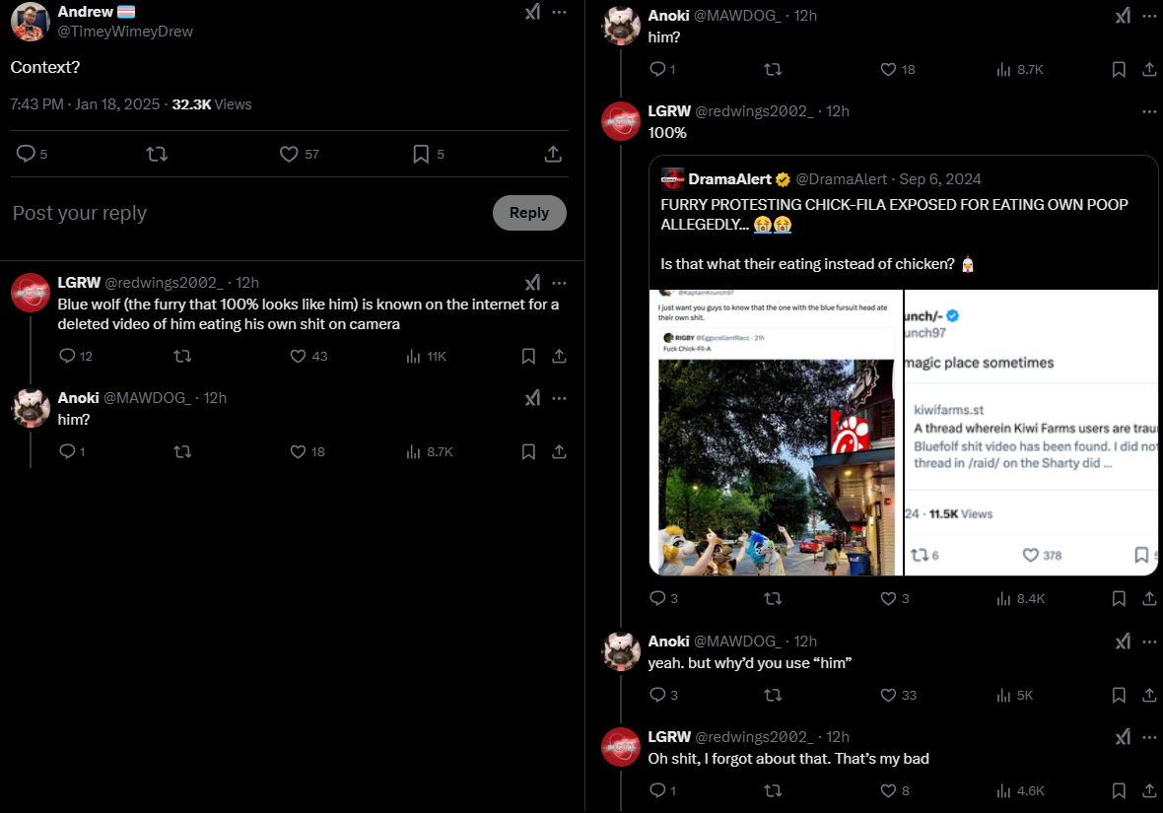Open replies on LGRW's Blue wolf comment
Image resolution: width=1163 pixels, height=813 pixels.
[76, 356]
